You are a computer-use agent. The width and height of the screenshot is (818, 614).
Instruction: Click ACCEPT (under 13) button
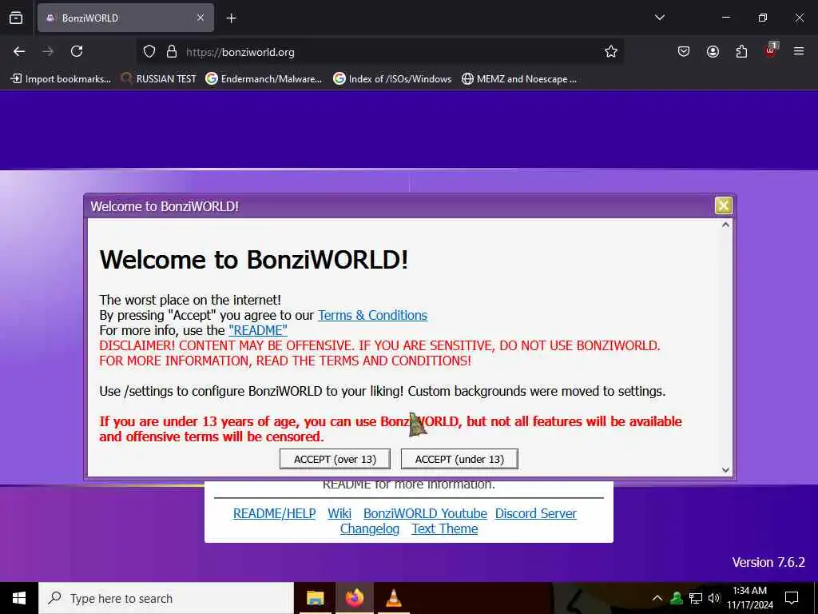point(459,459)
